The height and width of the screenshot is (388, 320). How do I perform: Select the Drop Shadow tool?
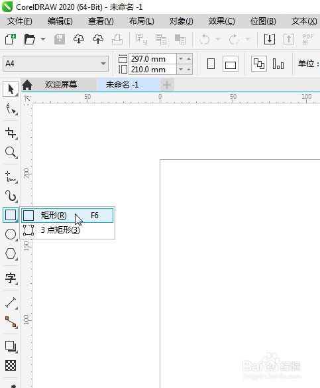11,346
